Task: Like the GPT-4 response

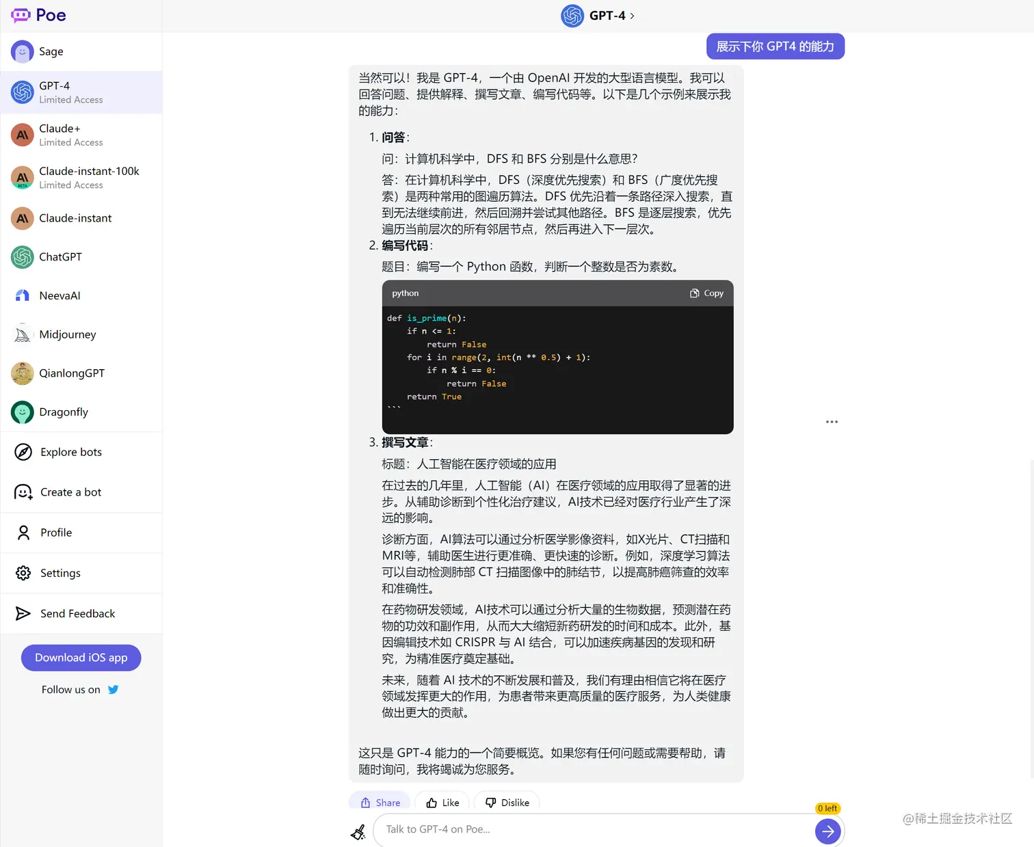Action: [442, 803]
